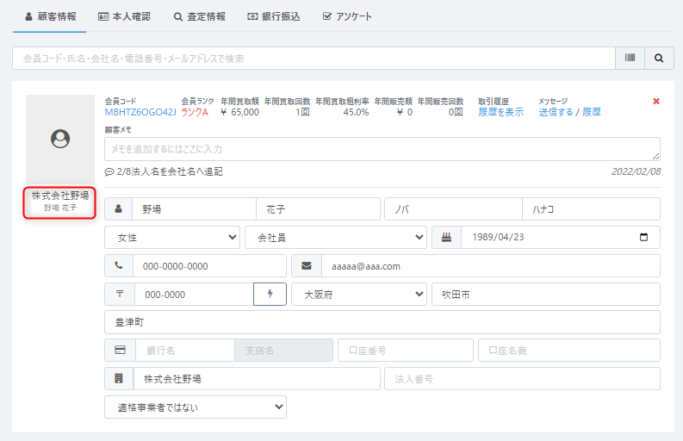Open the calendar picker for birth date
The height and width of the screenshot is (441, 683).
(643, 237)
